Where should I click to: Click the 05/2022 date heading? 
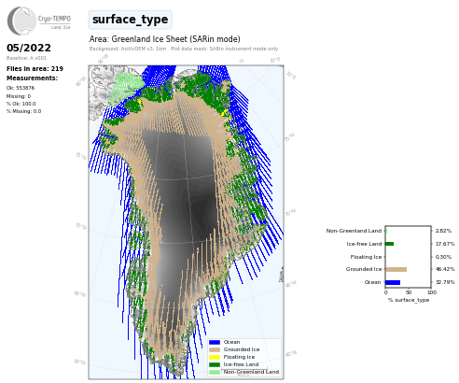coord(29,48)
